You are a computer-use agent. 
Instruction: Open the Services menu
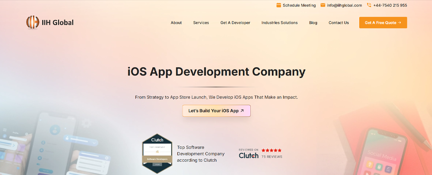(201, 22)
